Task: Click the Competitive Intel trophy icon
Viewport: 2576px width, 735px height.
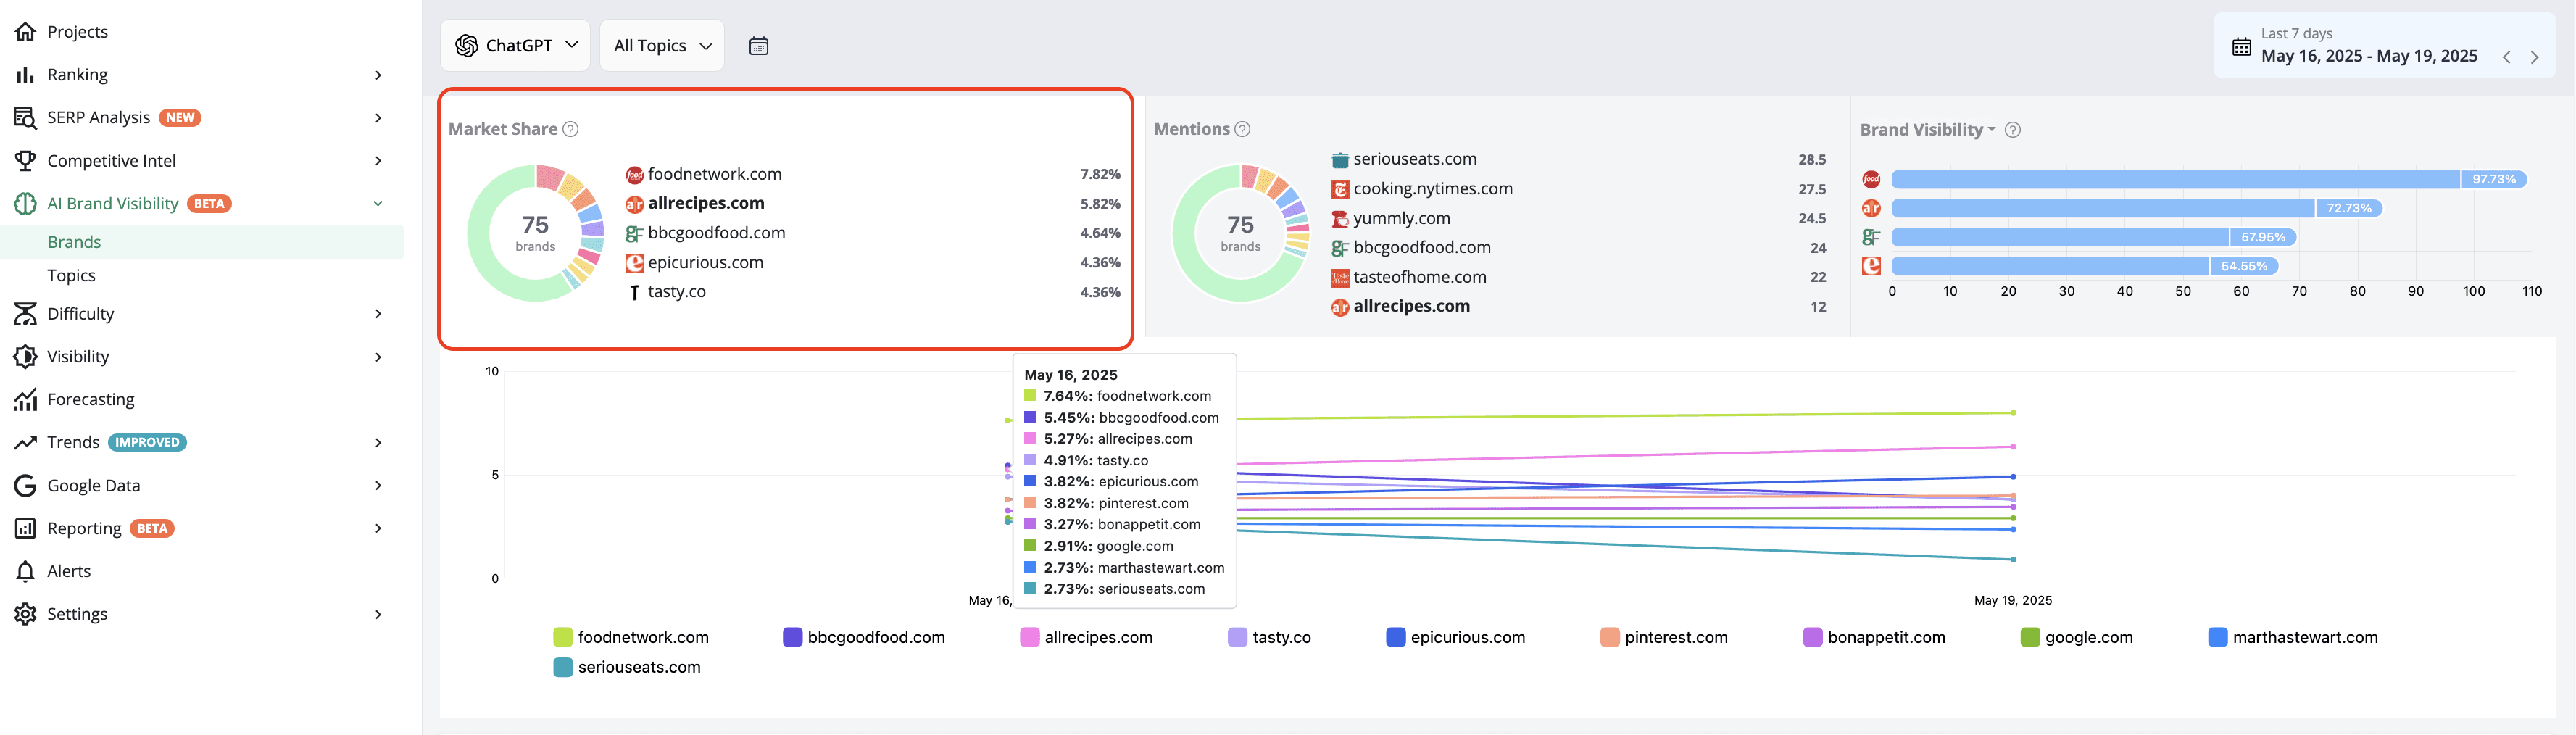Action: pos(25,161)
